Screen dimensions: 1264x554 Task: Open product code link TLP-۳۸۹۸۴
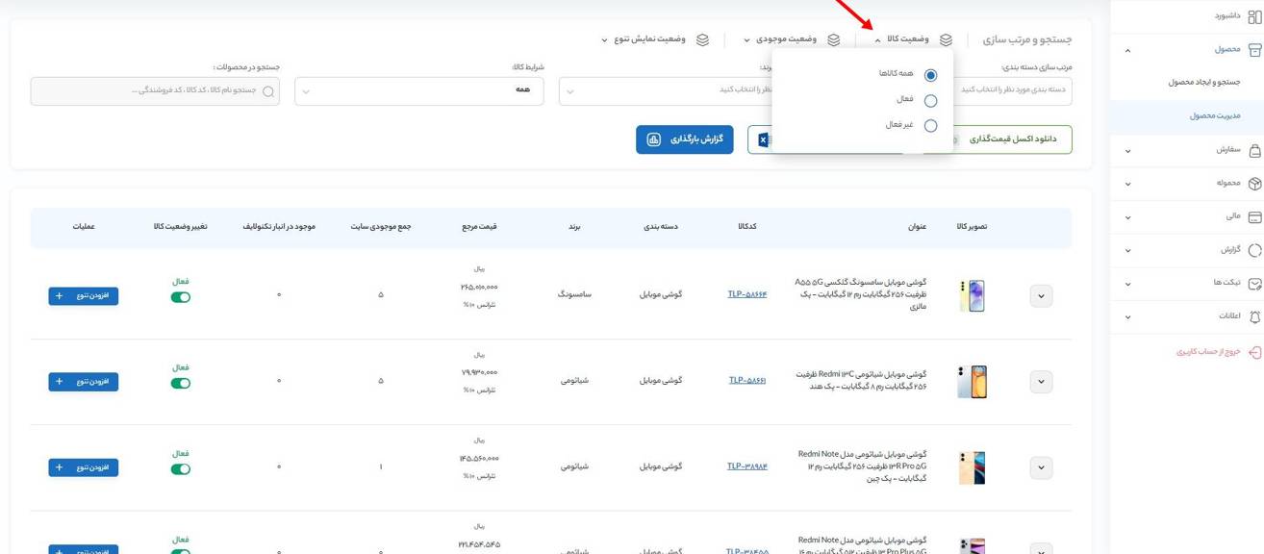[747, 466]
